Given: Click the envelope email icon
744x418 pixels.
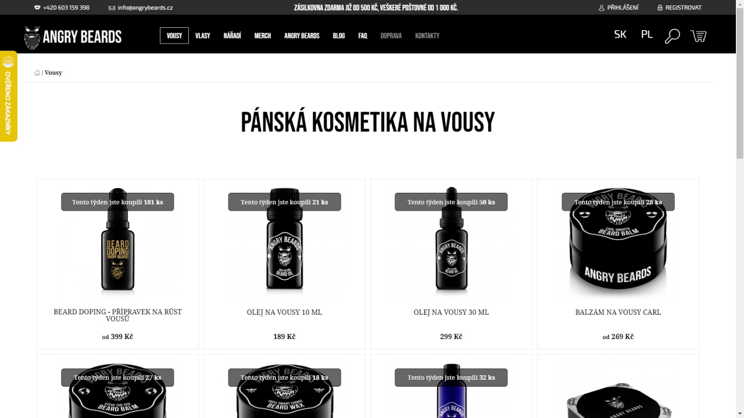Looking at the screenshot, I should [x=112, y=8].
